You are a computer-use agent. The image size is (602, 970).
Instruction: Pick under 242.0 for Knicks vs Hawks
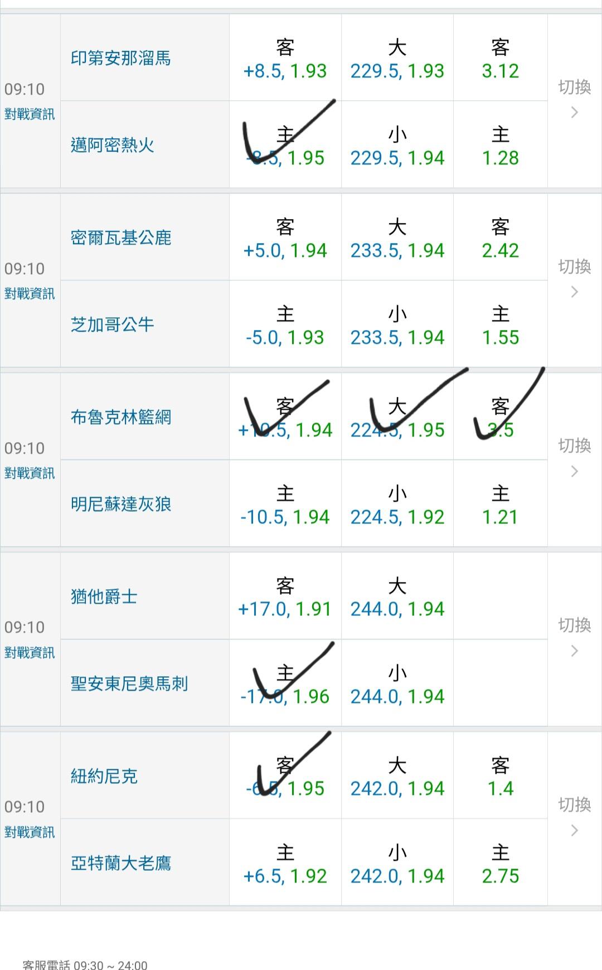397,864
